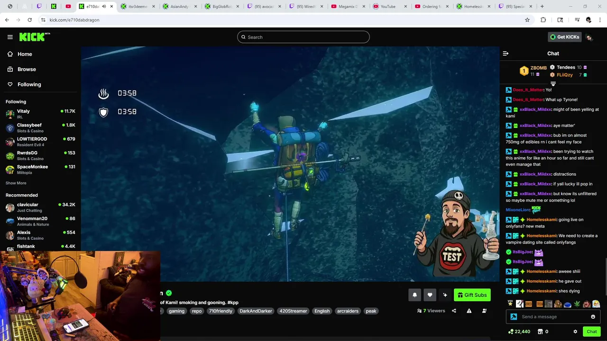Viewport: 607px width, 341px height.
Task: Bookmark this page with the star icon
Action: pyautogui.click(x=527, y=20)
